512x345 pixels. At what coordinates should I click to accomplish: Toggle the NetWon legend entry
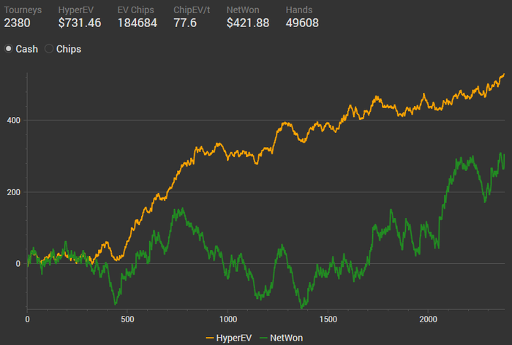coord(281,338)
